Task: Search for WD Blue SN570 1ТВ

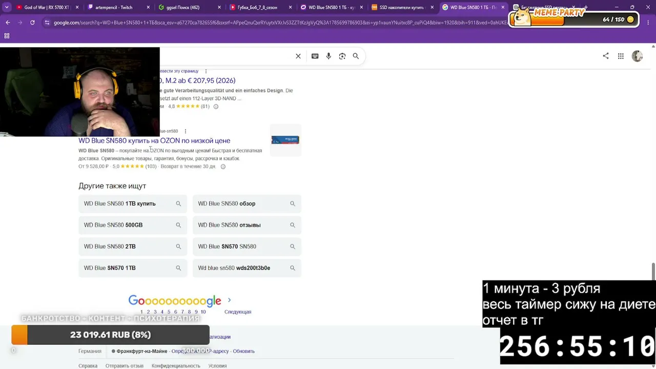Action: [x=133, y=268]
